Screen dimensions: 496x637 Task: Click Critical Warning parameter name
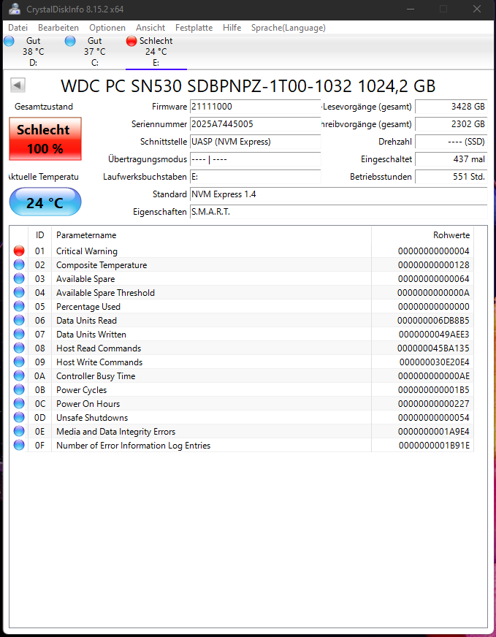pyautogui.click(x=86, y=251)
